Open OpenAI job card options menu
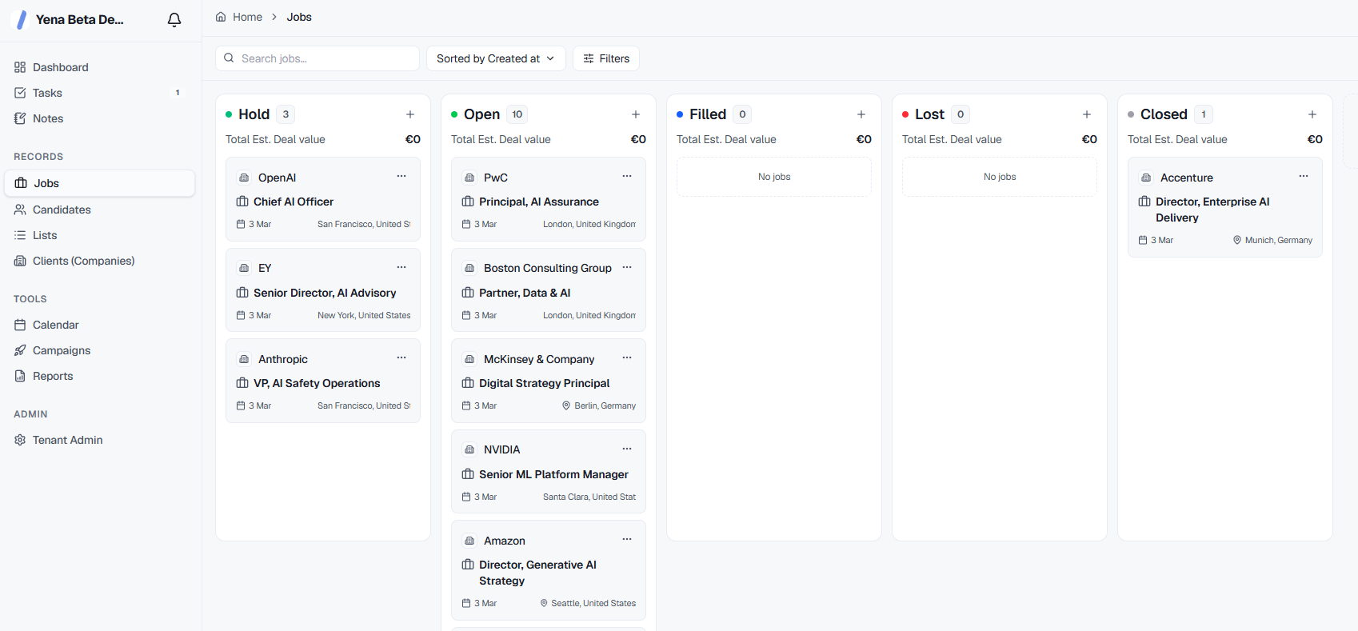Image resolution: width=1358 pixels, height=631 pixels. coord(401,176)
